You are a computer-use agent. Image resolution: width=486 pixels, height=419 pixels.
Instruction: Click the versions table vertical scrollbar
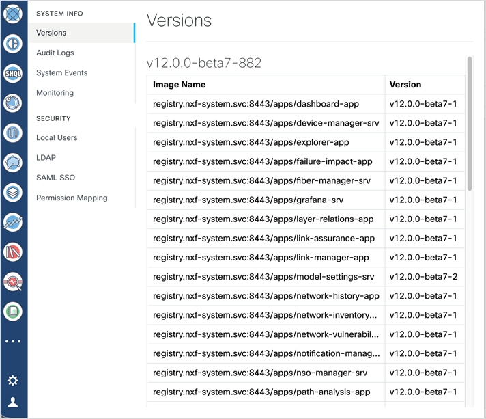[469, 124]
